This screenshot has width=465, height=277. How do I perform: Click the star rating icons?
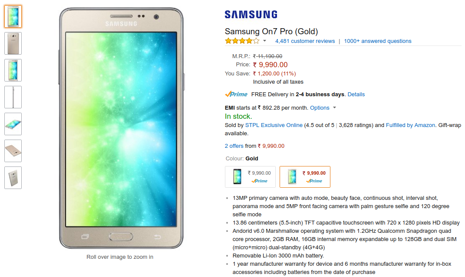click(242, 41)
